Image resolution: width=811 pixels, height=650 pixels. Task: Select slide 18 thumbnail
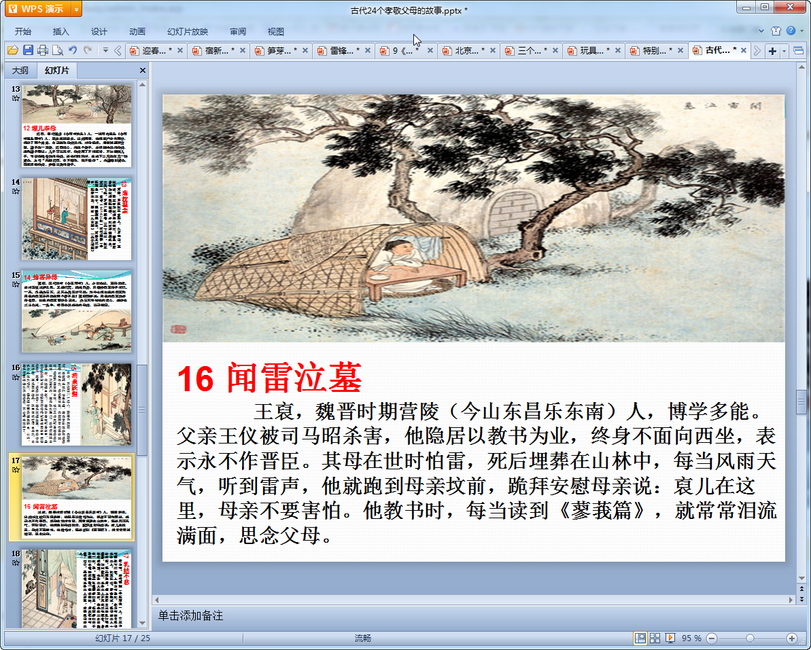(x=77, y=589)
